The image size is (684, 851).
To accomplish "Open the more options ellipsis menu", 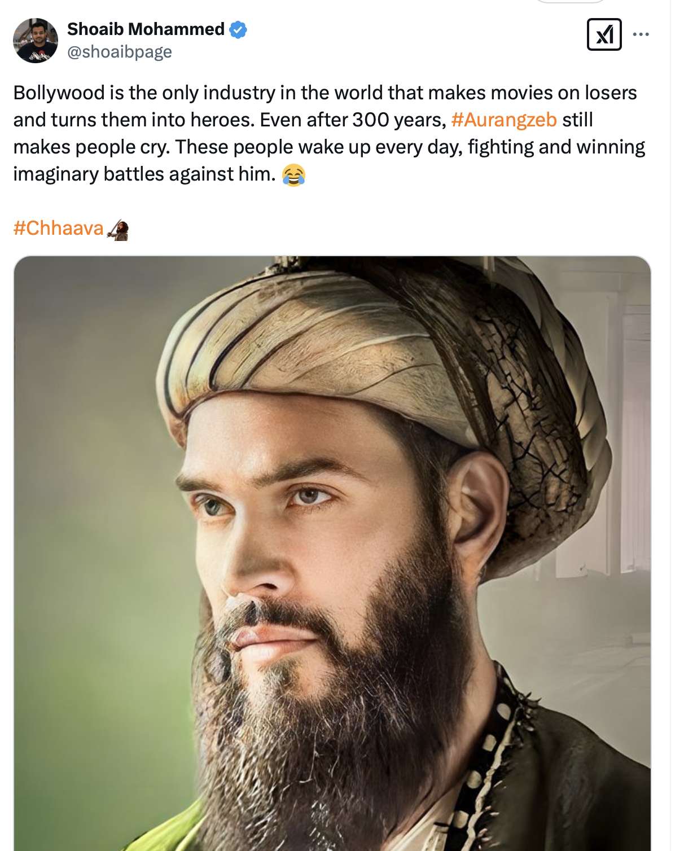I will (641, 34).
